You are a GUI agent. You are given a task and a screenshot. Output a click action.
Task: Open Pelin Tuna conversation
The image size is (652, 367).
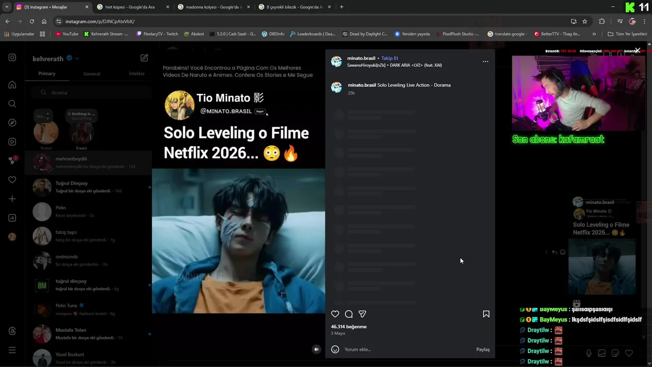[89, 309]
